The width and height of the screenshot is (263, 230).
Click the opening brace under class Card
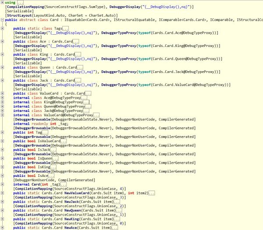pos(6,24)
